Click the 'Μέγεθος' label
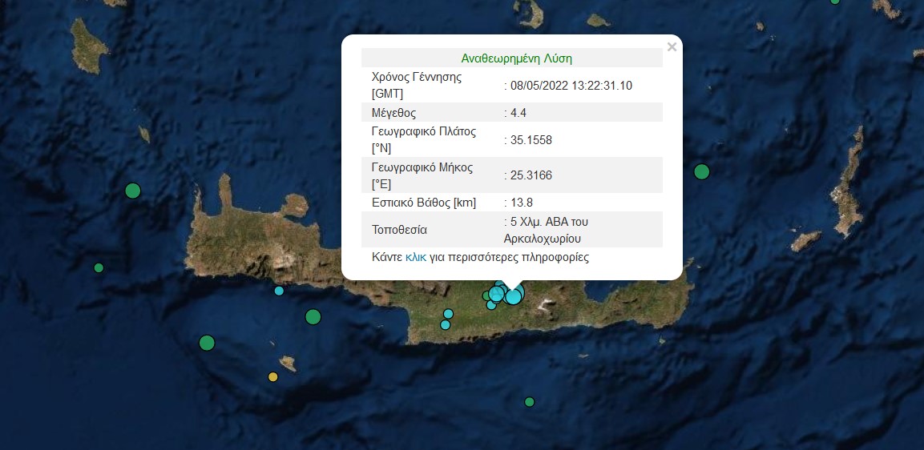 tap(393, 113)
